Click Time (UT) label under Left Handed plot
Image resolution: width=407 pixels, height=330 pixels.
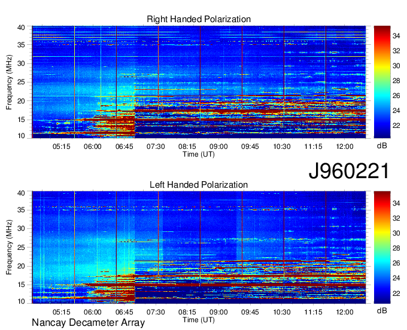pos(199,320)
